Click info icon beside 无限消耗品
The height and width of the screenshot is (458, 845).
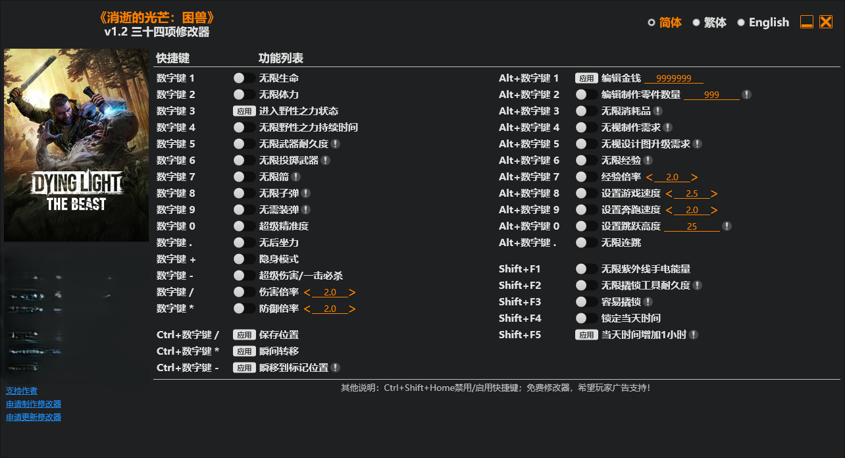tap(657, 111)
